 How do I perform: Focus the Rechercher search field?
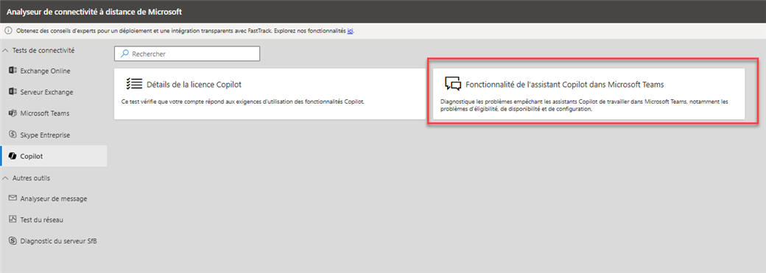187,54
